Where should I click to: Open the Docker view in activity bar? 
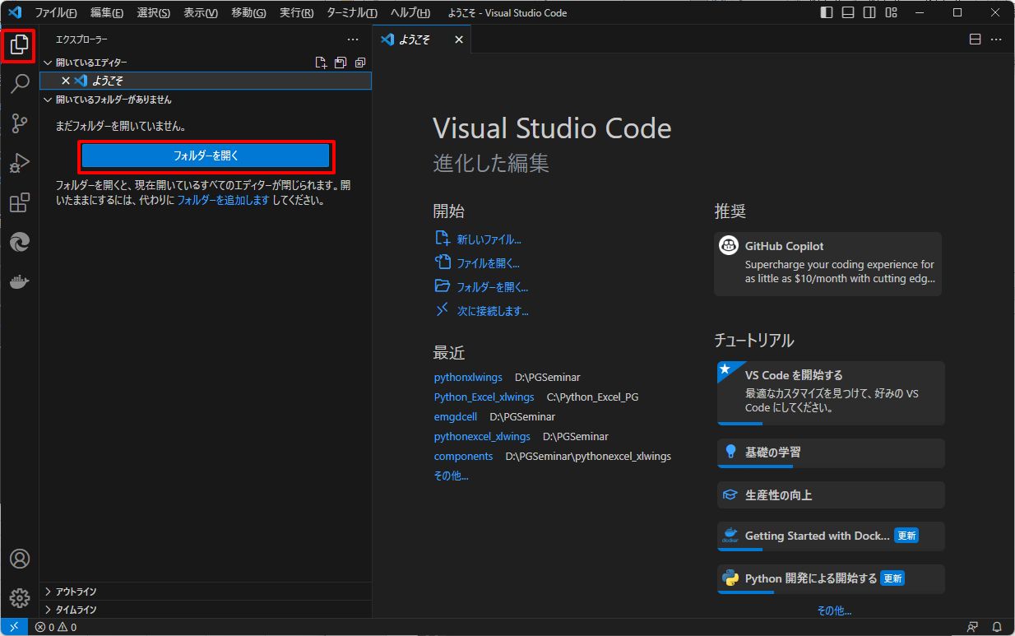(20, 281)
